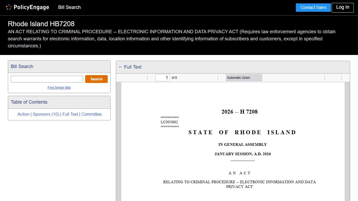The height and width of the screenshot is (201, 358).
Task: Click the download icon in the PDF toolbar
Action: pos(338,78)
